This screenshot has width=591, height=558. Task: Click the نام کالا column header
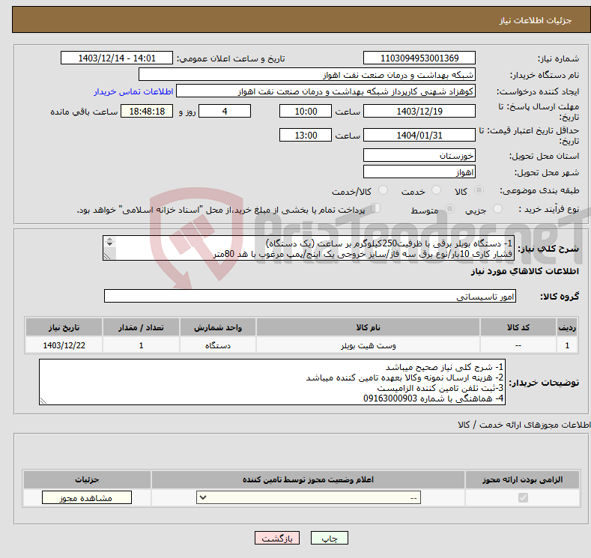coord(368,327)
